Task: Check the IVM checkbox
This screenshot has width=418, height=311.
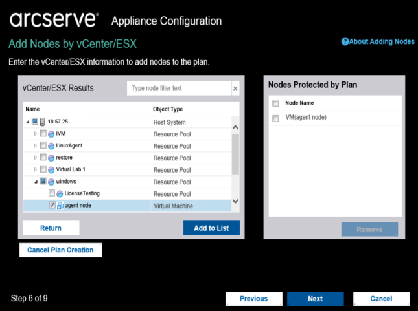Action: tap(43, 133)
